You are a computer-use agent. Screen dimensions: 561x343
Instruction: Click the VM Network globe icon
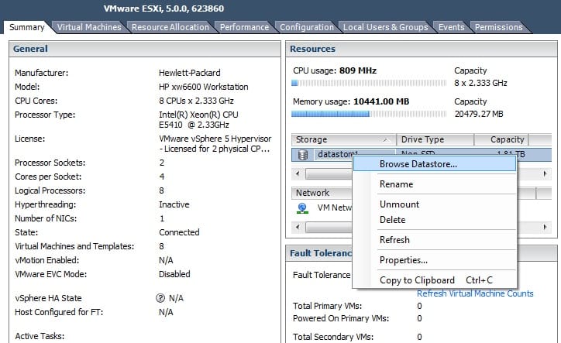pos(302,208)
